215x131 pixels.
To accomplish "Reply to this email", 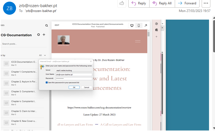I will point(139,3).
